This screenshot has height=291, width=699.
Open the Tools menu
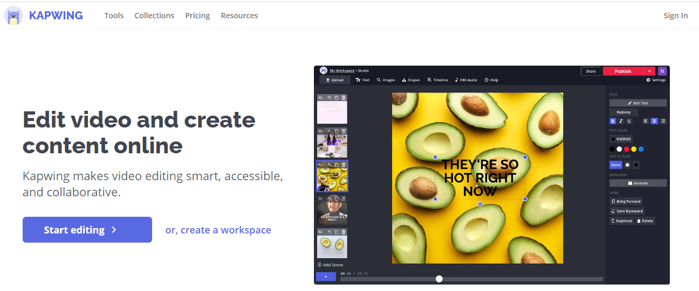click(x=114, y=16)
